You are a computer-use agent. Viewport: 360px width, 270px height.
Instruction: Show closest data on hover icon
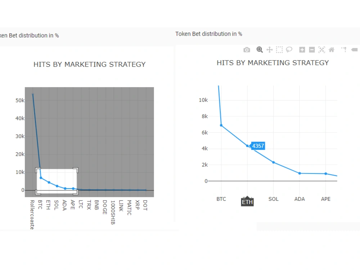click(355, 50)
